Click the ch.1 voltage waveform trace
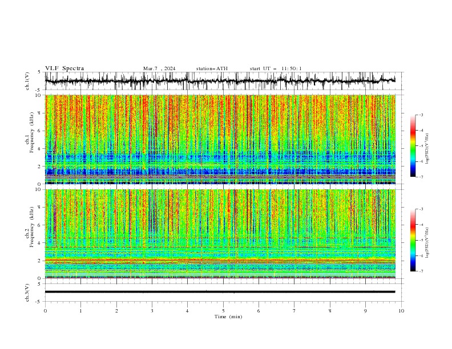The height and width of the screenshot is (349, 452). pos(220,81)
